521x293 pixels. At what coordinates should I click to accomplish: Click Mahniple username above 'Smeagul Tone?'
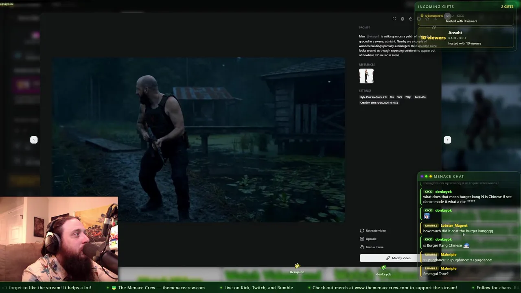[448, 269]
